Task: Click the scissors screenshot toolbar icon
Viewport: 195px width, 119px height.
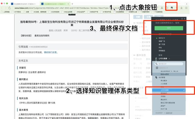Action: pos(162,8)
